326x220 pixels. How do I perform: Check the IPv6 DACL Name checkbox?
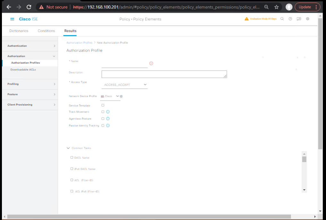click(72, 169)
